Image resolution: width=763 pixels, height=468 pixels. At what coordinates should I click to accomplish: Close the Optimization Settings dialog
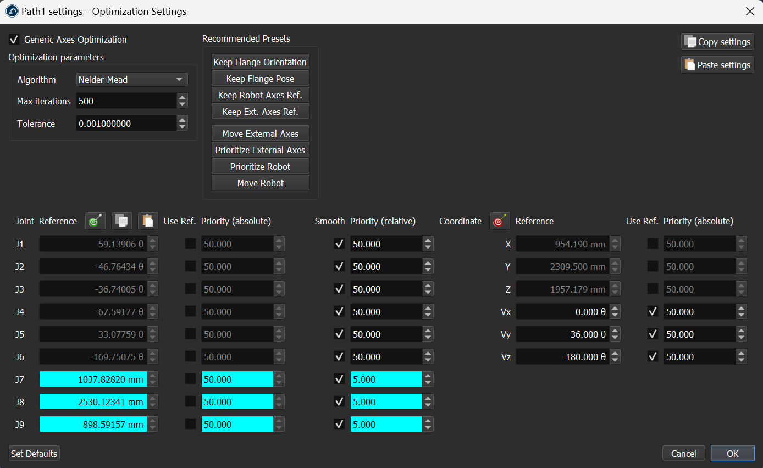pyautogui.click(x=749, y=12)
